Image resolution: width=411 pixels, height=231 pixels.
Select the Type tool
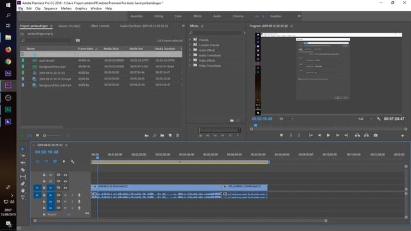click(23, 198)
